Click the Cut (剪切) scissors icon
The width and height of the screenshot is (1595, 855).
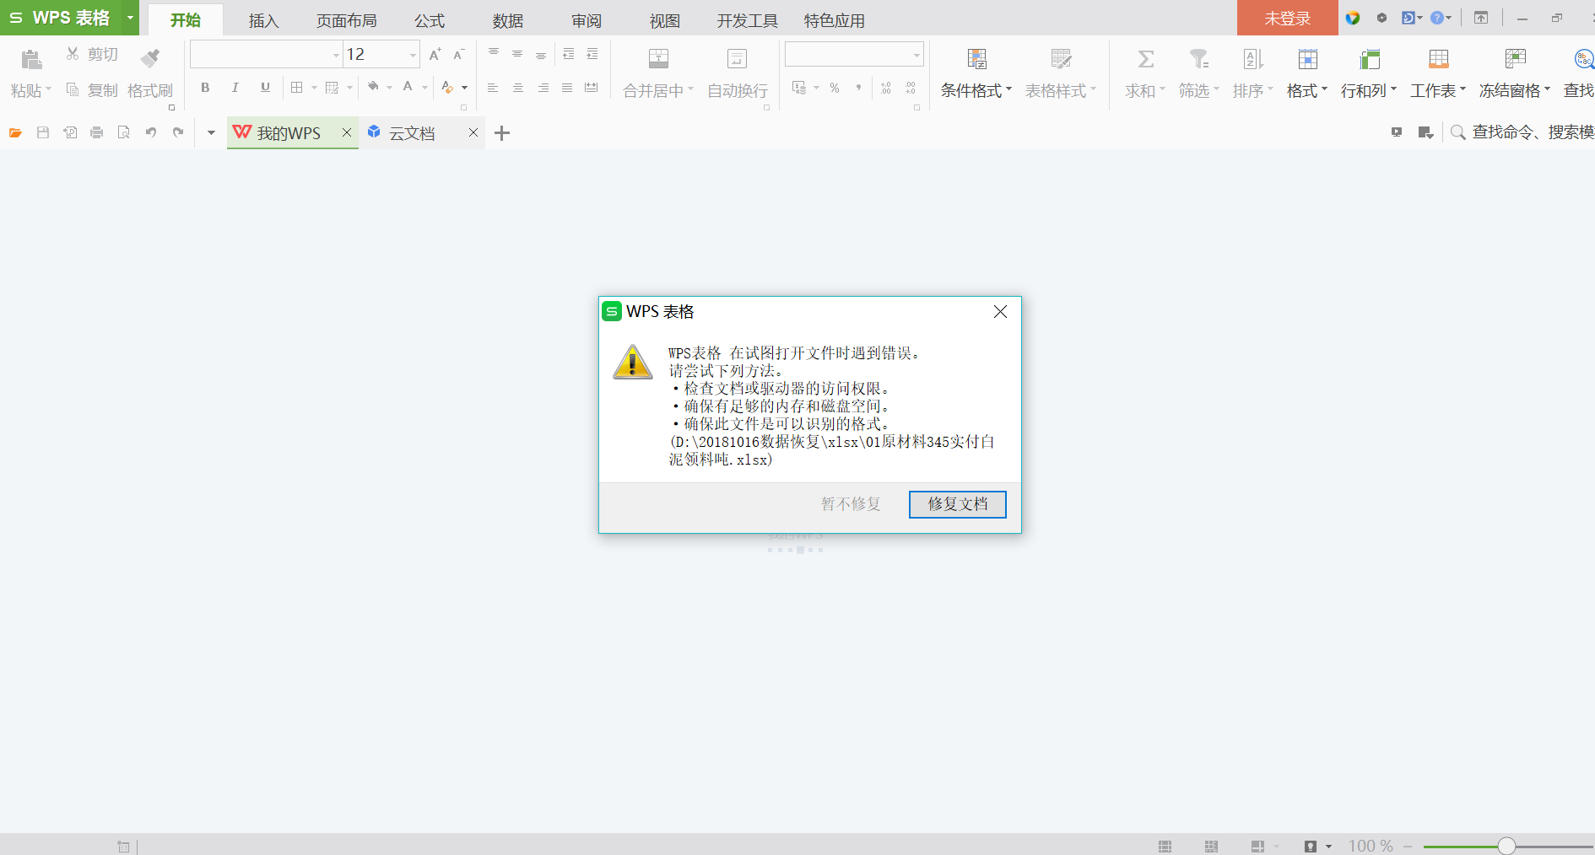coord(73,54)
